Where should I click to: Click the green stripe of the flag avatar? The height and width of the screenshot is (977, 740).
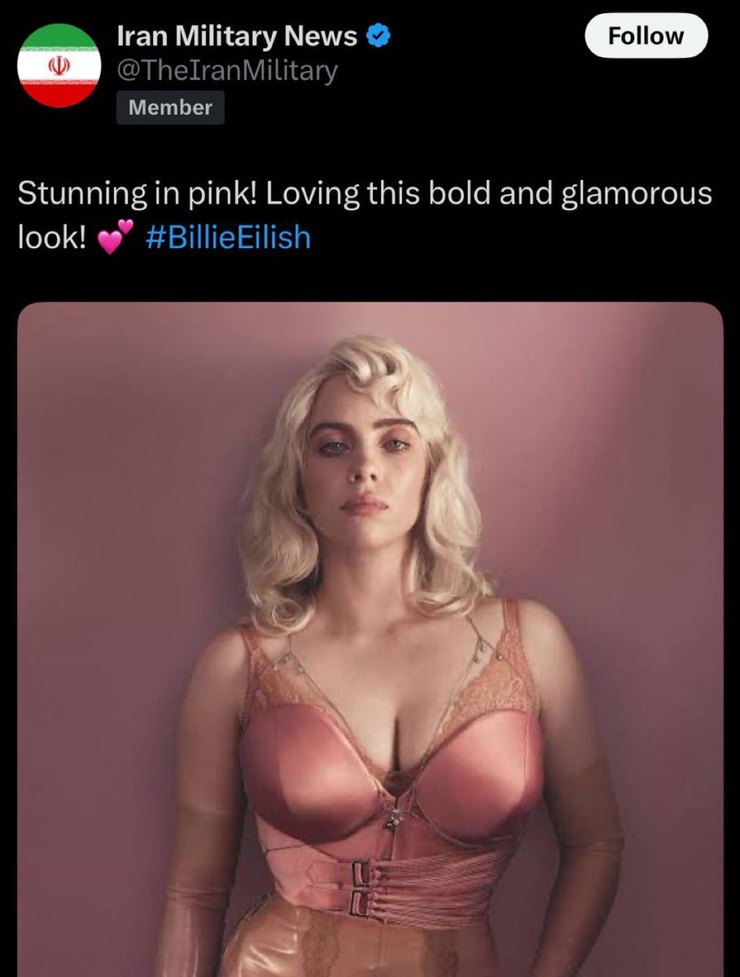[x=59, y=37]
